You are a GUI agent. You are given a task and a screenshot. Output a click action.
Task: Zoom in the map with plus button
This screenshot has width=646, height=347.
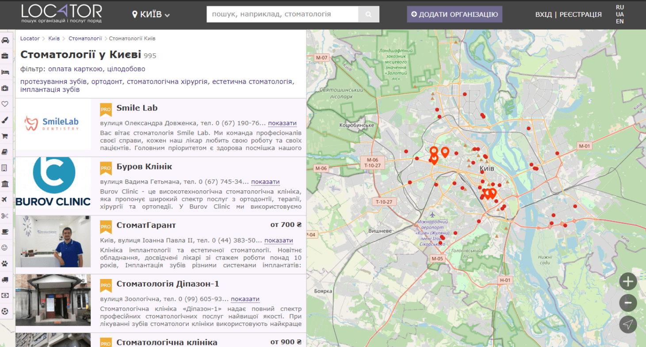[x=628, y=281]
